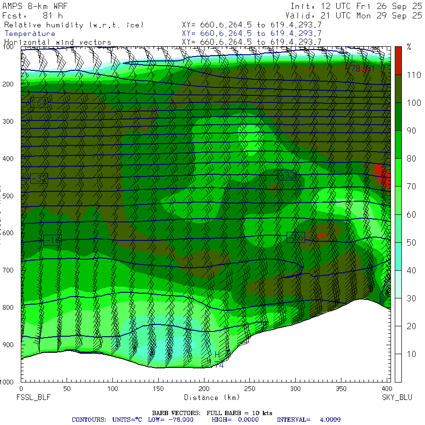Click the "AMPS 8-km WRF" title

tap(35, 6)
